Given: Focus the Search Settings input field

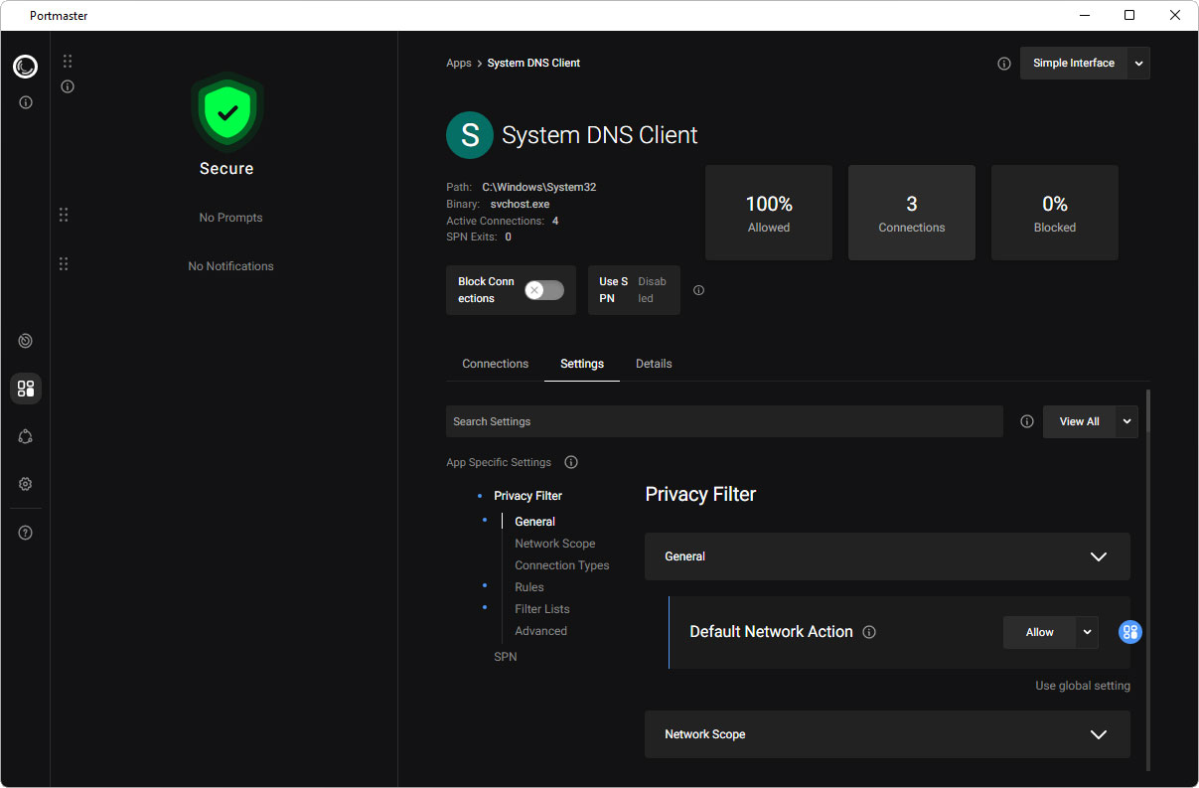Looking at the screenshot, I should [724, 421].
